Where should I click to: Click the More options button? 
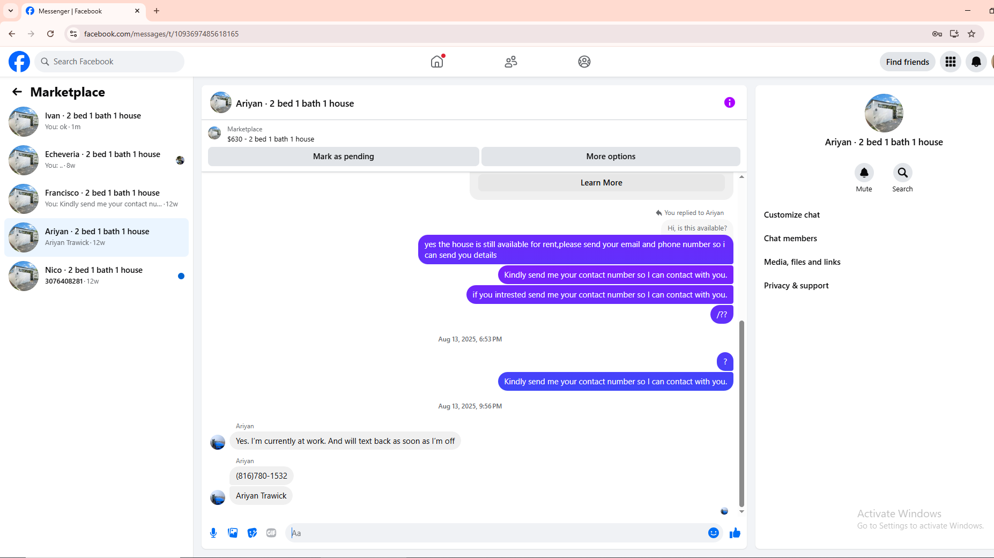tap(611, 157)
